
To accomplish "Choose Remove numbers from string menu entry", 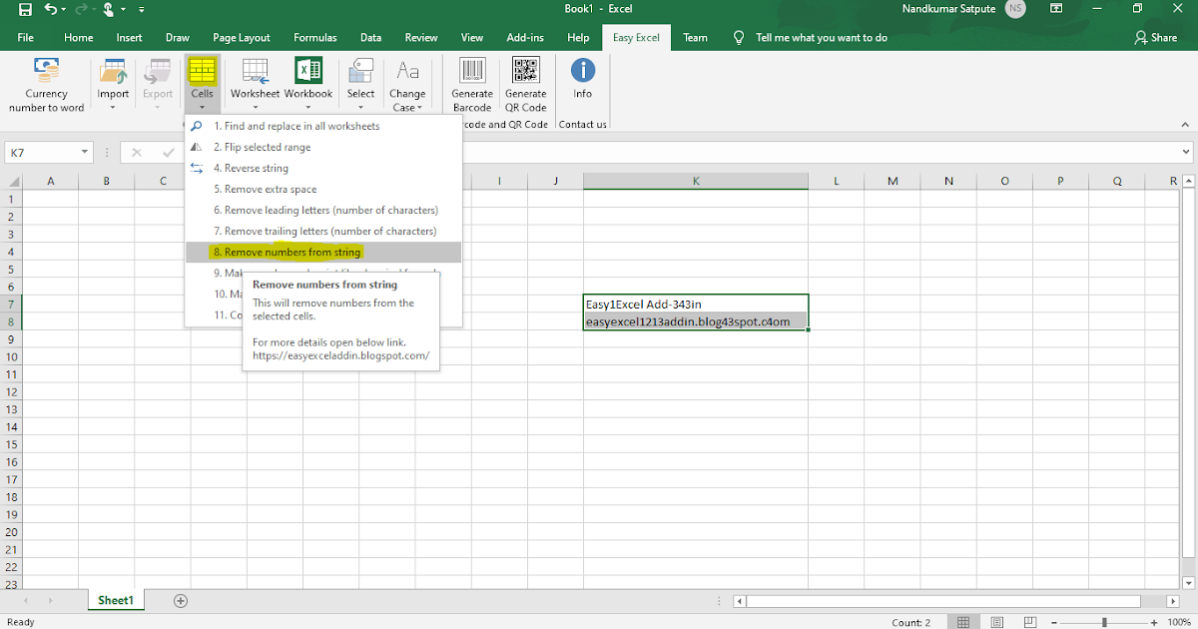I will (289, 252).
